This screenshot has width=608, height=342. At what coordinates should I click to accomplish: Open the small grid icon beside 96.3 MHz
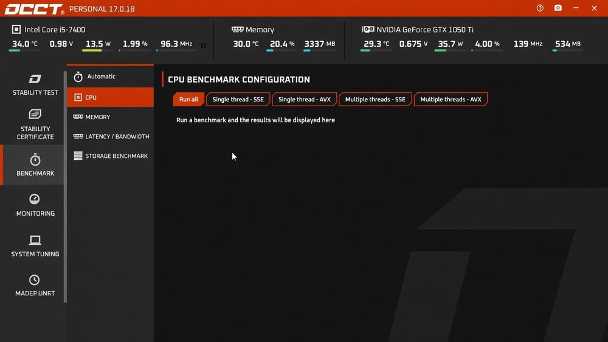pos(204,46)
